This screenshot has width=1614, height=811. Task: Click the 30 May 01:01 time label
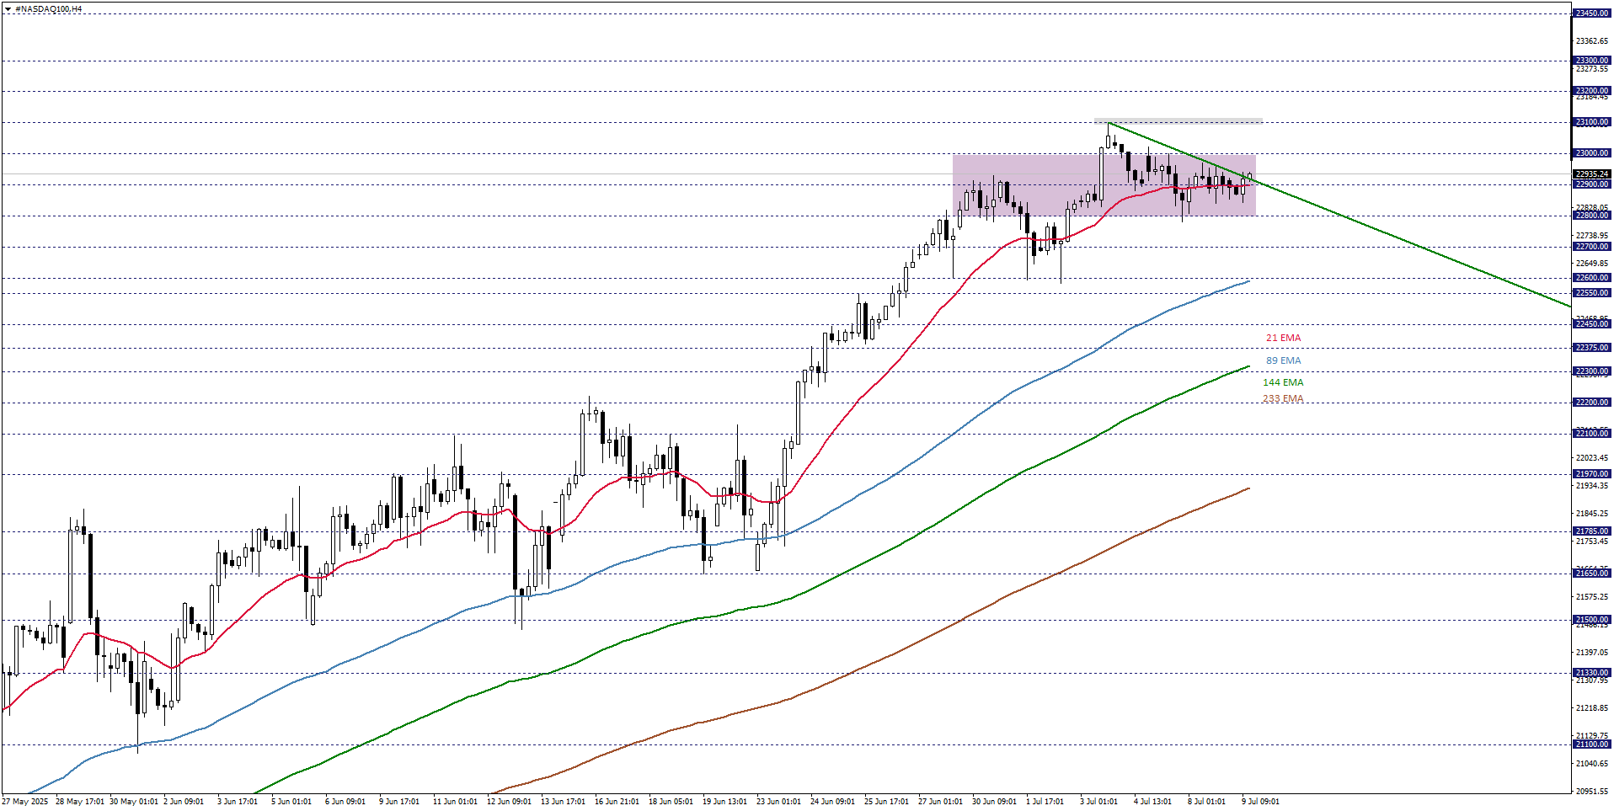pos(134,802)
